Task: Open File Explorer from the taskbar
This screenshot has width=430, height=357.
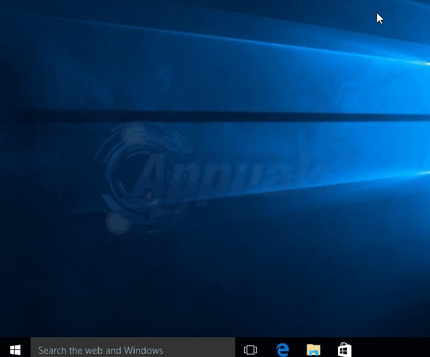Action: pos(314,349)
